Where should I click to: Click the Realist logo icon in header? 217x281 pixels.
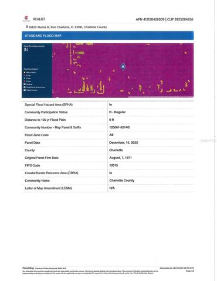point(26,19)
